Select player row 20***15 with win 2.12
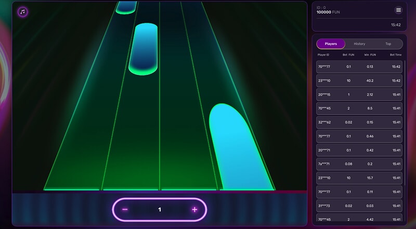Image resolution: width=416 pixels, height=229 pixels. 359,95
